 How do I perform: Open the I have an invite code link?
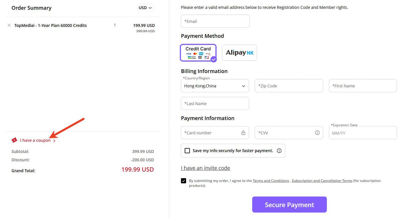point(205,168)
